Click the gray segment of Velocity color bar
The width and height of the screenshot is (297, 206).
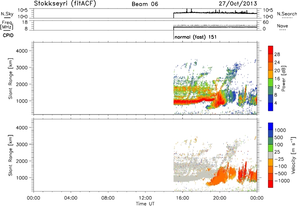coord(271,155)
